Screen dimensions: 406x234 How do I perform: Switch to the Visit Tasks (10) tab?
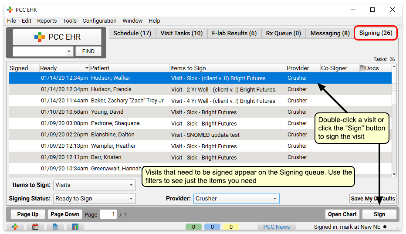182,33
